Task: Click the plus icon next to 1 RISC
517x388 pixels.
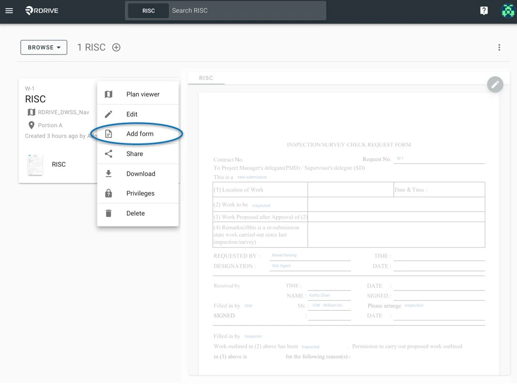Action: coord(116,47)
